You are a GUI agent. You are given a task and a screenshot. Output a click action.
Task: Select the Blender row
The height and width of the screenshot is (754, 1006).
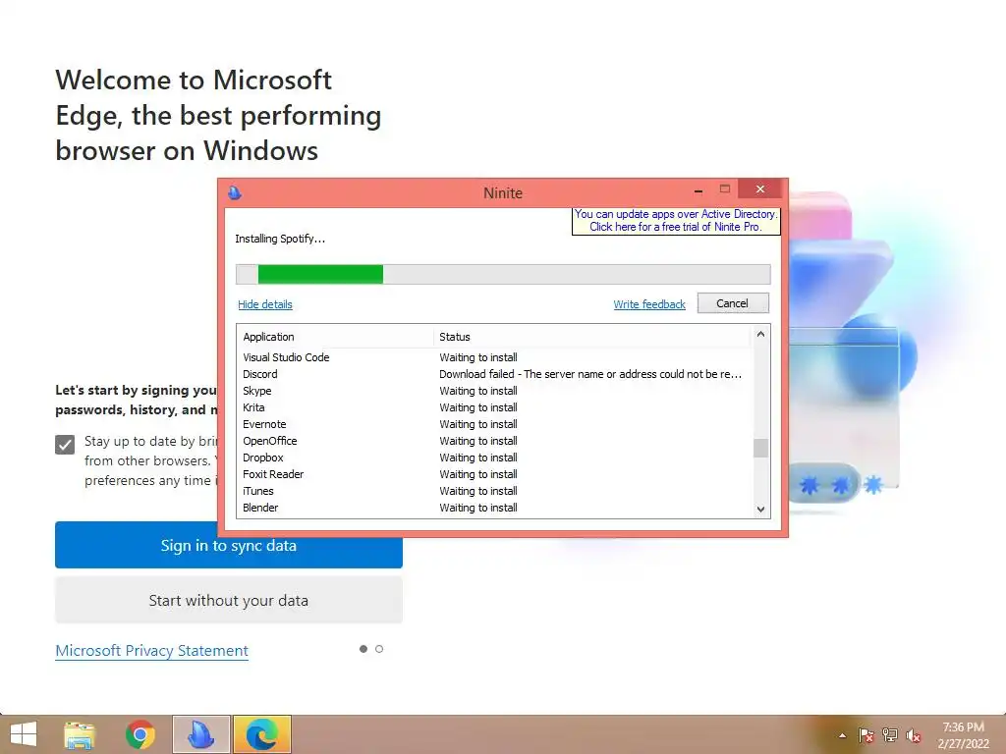(494, 508)
